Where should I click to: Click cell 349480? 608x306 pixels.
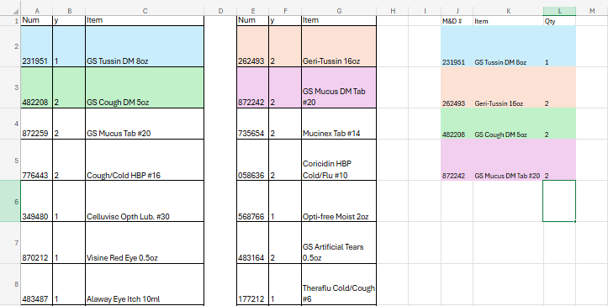coord(37,201)
